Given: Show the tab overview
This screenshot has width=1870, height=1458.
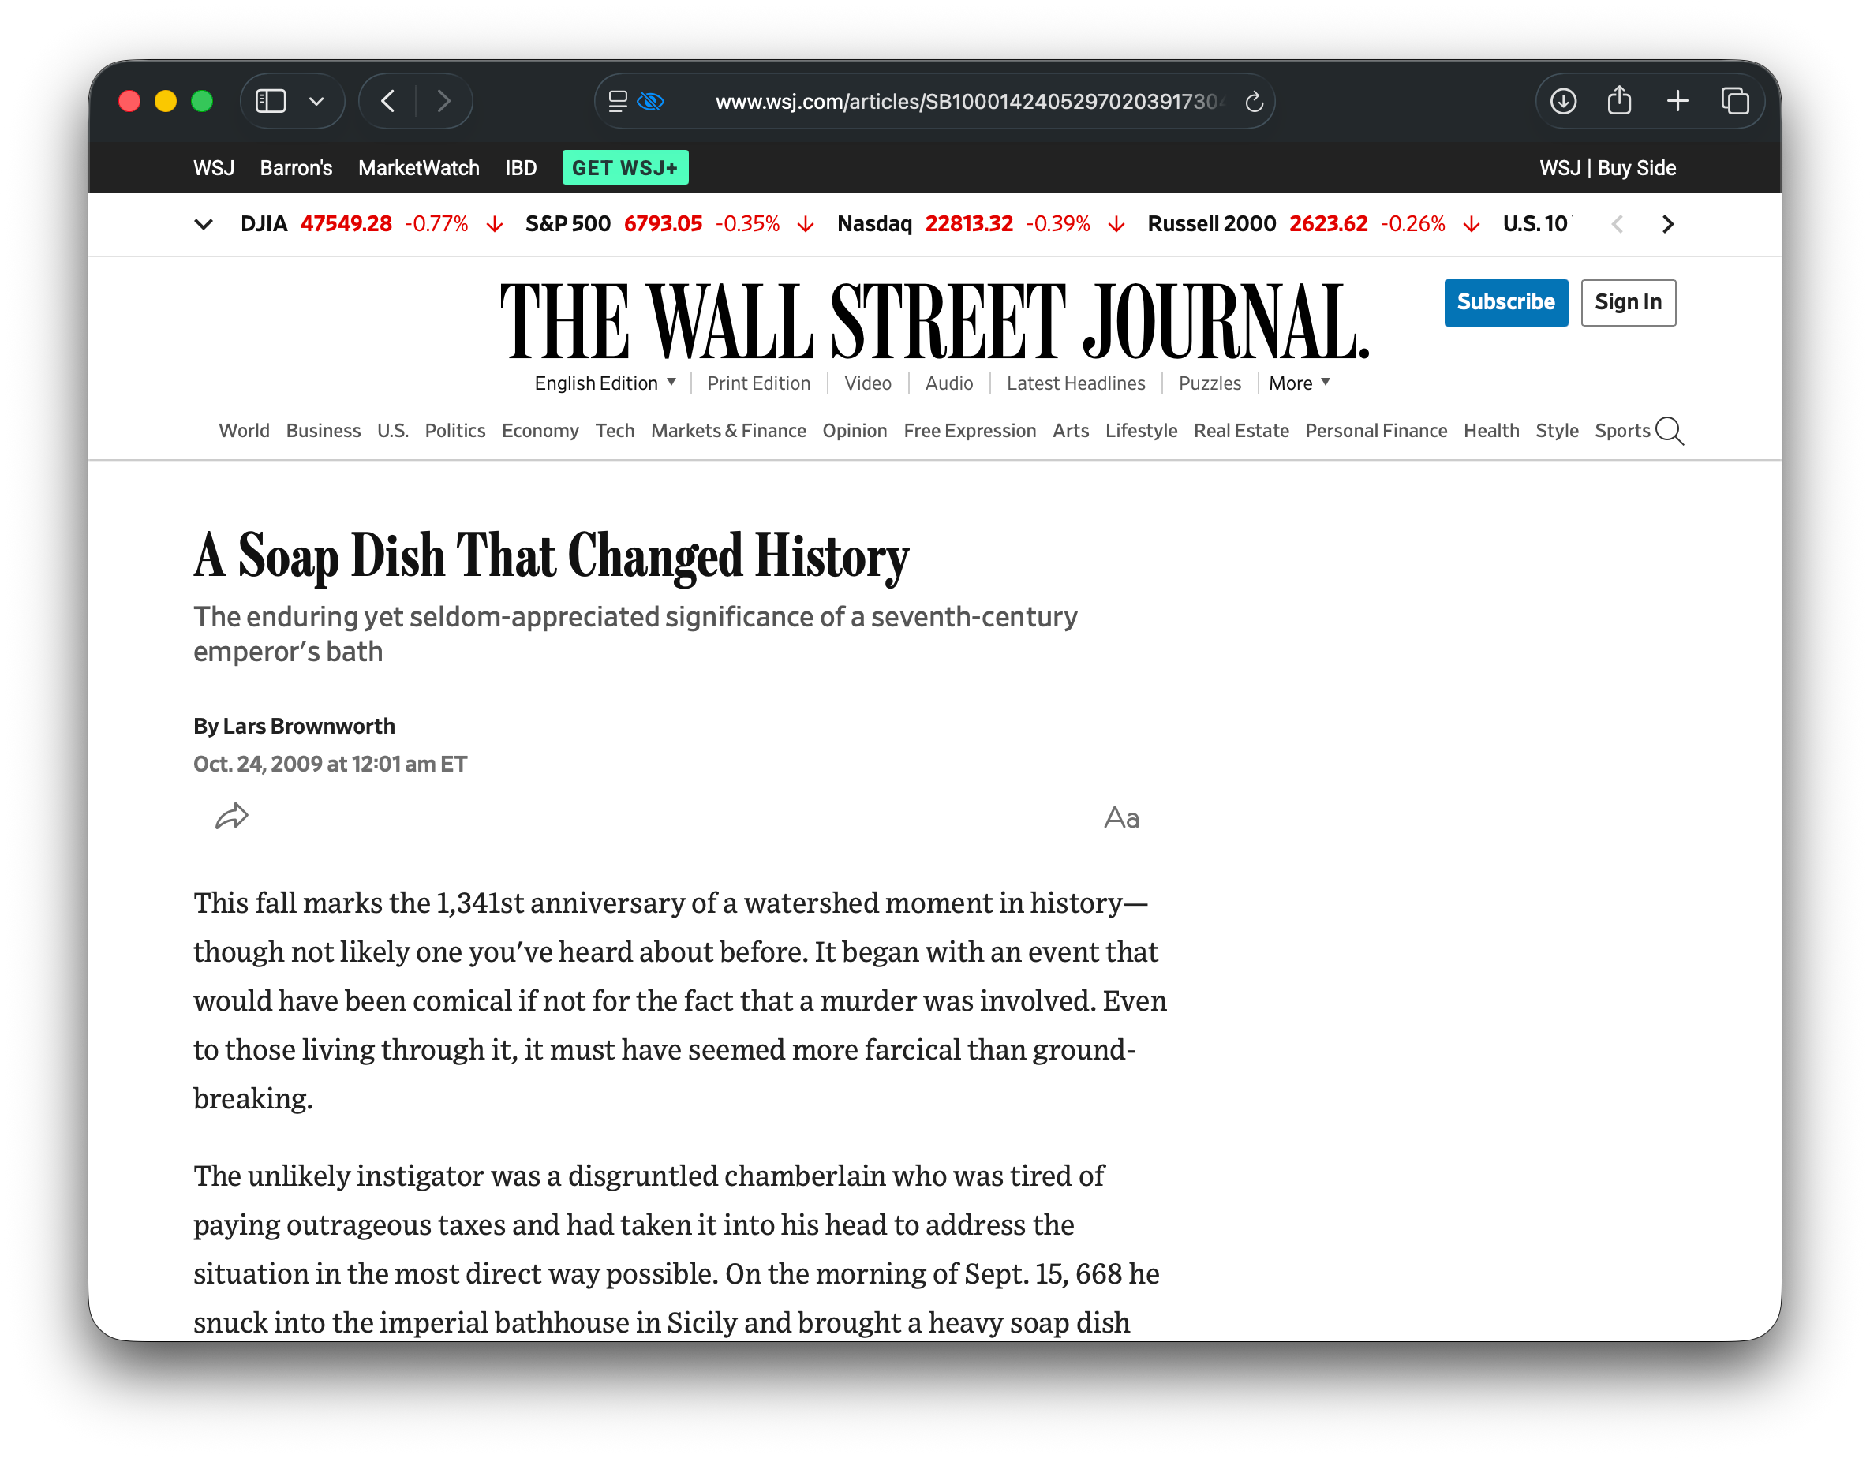Looking at the screenshot, I should click(1735, 101).
